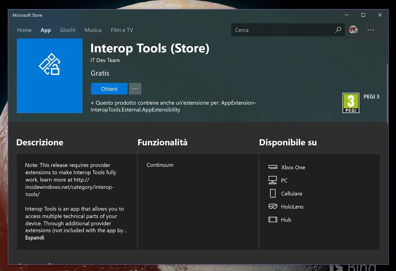Open the Musica tab

tap(93, 30)
